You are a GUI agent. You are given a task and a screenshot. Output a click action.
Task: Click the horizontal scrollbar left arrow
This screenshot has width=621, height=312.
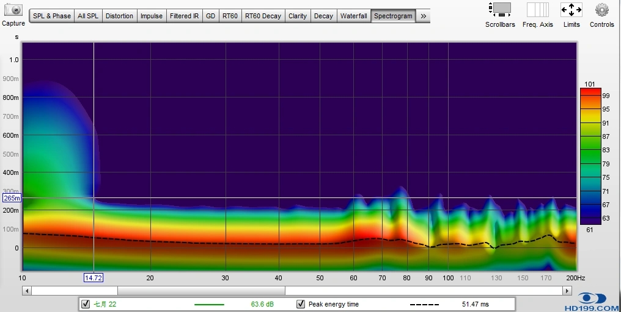[27, 291]
